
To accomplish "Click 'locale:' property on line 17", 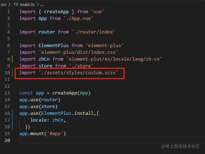I will tap(40, 120).
